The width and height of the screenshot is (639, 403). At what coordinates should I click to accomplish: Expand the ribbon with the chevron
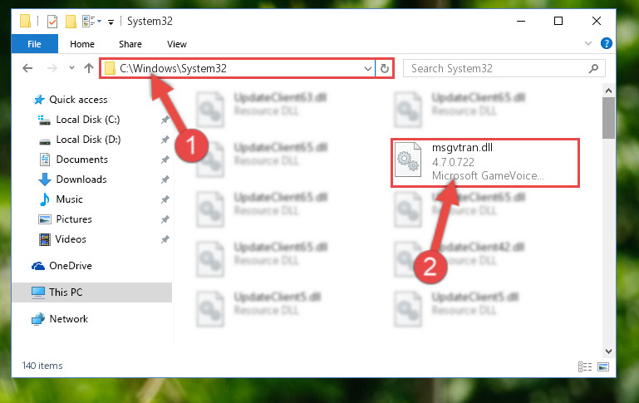(x=587, y=43)
